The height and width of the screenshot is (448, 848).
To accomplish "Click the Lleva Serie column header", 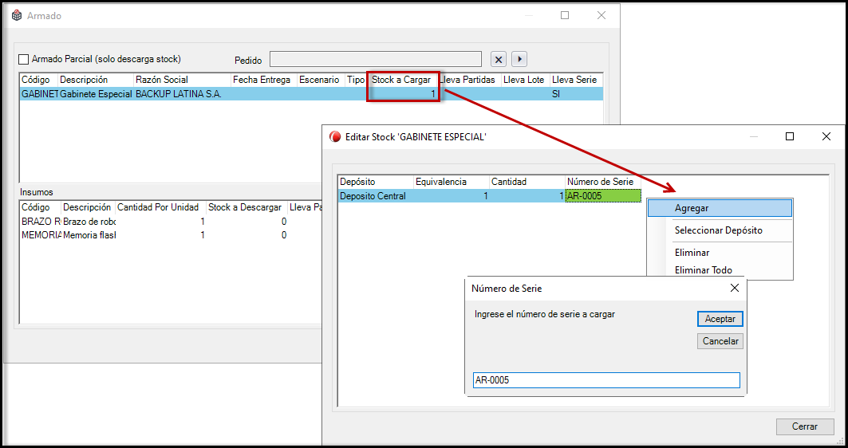I will 576,80.
